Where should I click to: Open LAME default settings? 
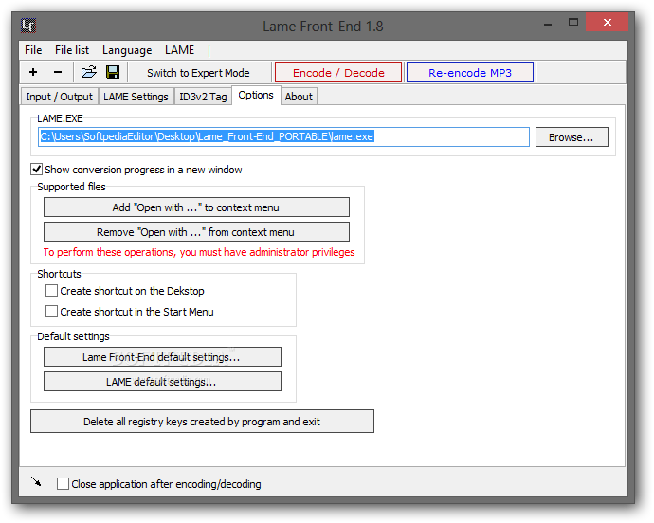[x=162, y=382]
